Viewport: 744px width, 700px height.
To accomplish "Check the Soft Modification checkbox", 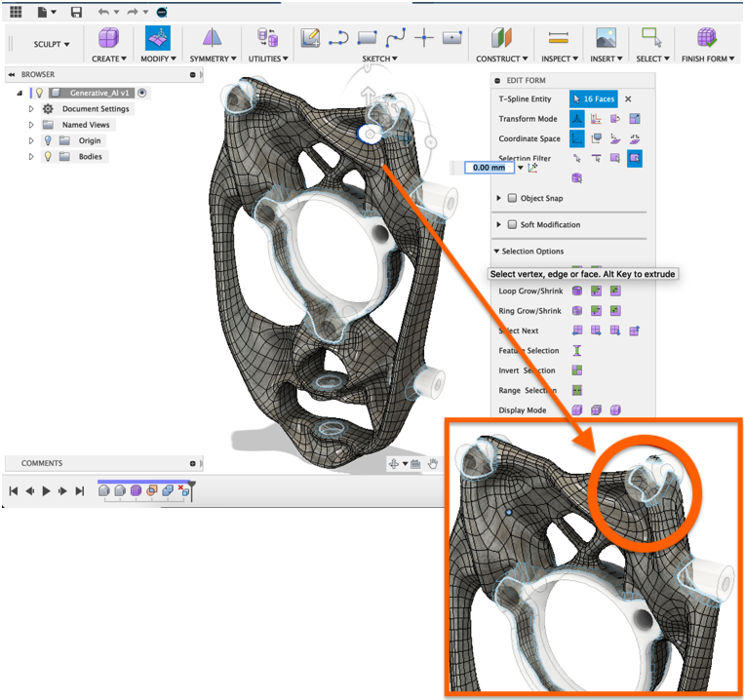I will (513, 225).
